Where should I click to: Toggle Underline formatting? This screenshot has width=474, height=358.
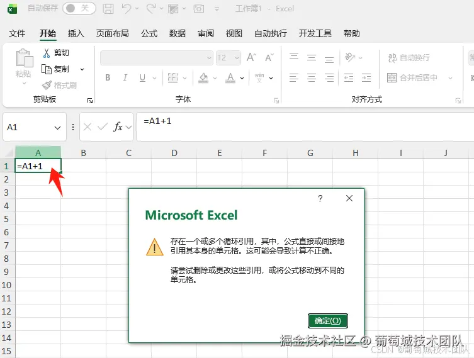tap(142, 77)
